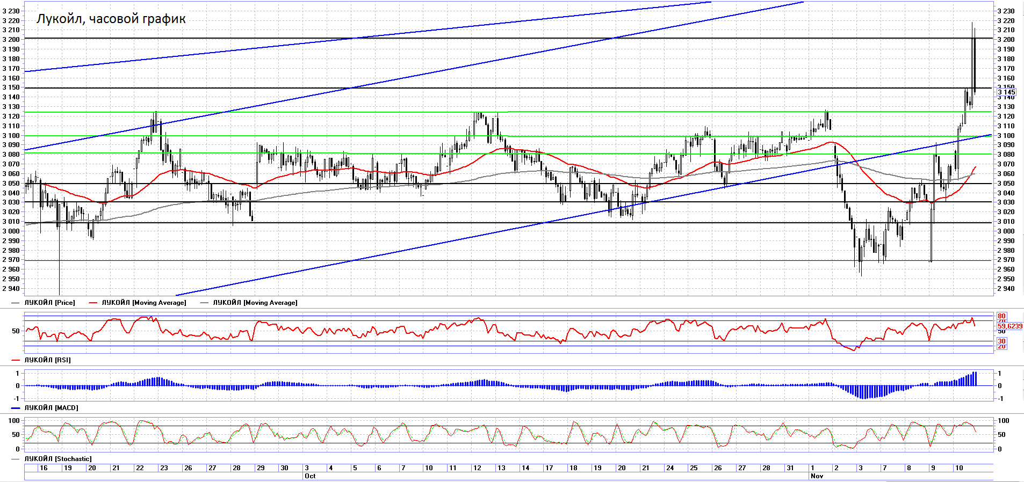Click date axis label '14'
Image resolution: width=1024 pixels, height=482 pixels.
click(x=525, y=468)
